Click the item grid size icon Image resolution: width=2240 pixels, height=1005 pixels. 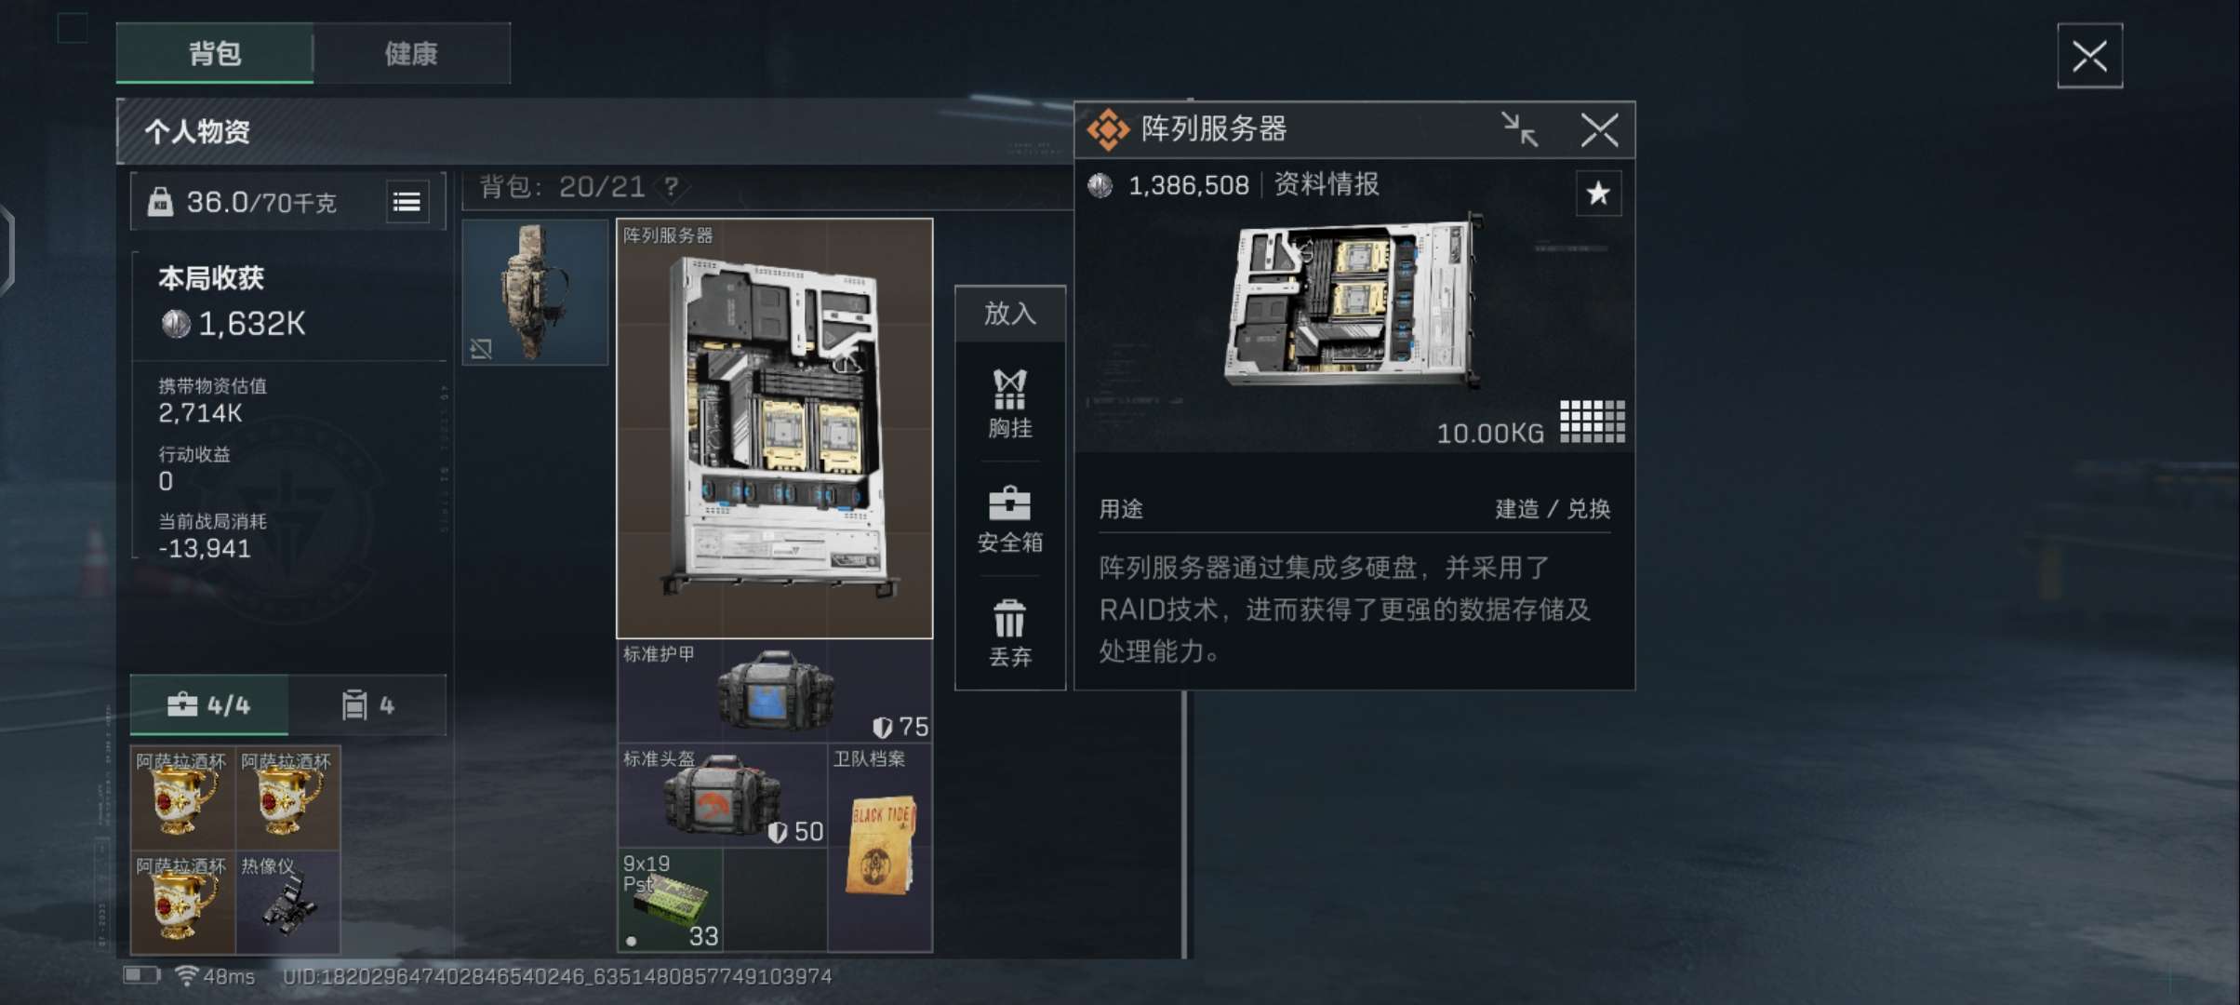pyautogui.click(x=1593, y=422)
